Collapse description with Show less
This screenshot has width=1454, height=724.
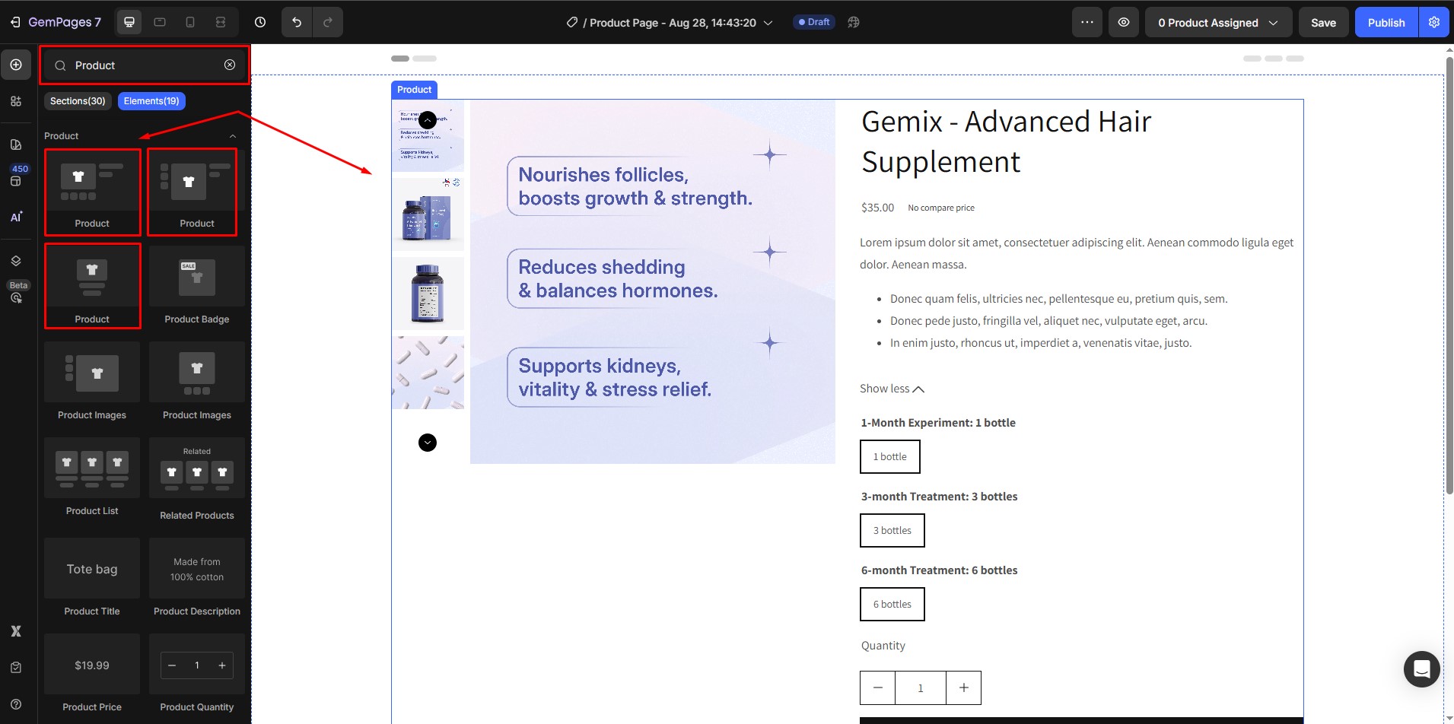pyautogui.click(x=892, y=389)
